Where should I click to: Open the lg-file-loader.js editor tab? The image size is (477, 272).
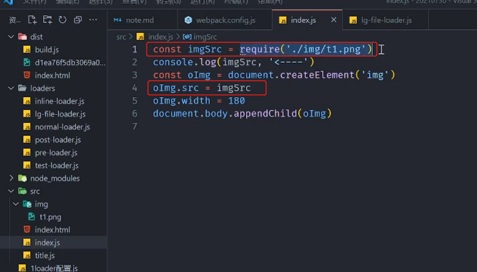coord(386,20)
